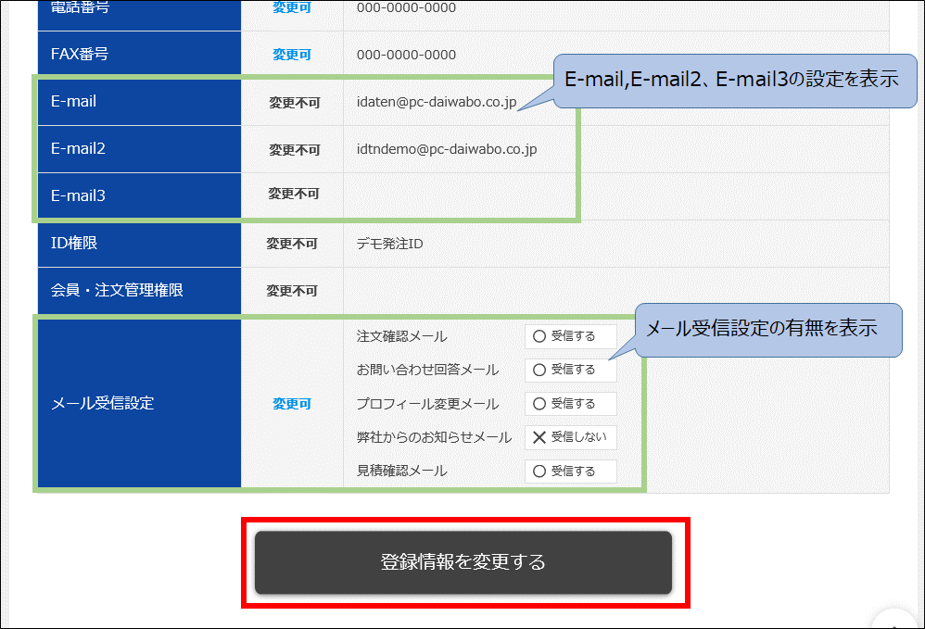Screen dimensions: 925x629
Task: Click the scroll-to-top button at page corner
Action: (894, 621)
